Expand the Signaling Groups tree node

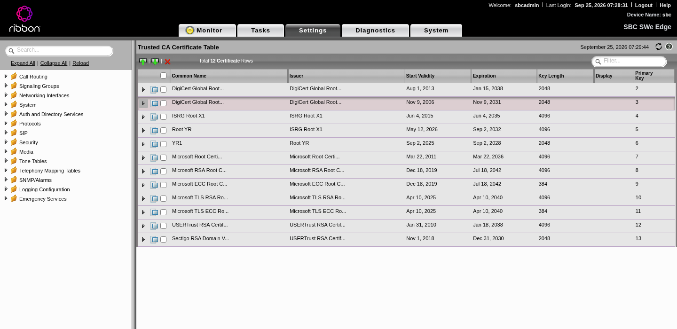pyautogui.click(x=6, y=86)
